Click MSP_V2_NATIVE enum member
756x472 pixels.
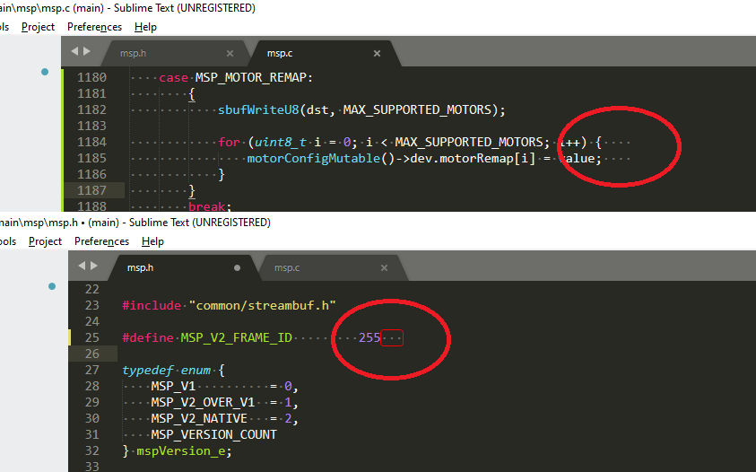[199, 418]
